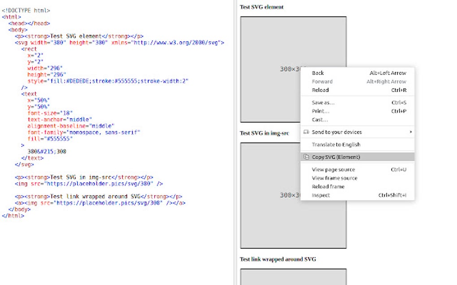Click Back in the context menu
The width and height of the screenshot is (457, 285).
(317, 73)
